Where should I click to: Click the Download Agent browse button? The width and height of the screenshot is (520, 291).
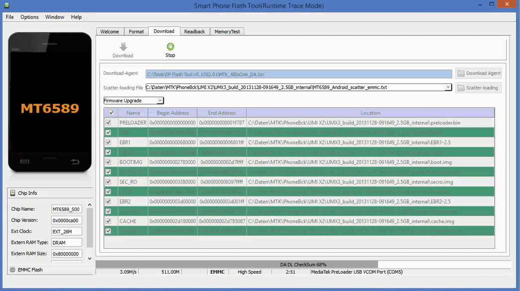click(479, 73)
